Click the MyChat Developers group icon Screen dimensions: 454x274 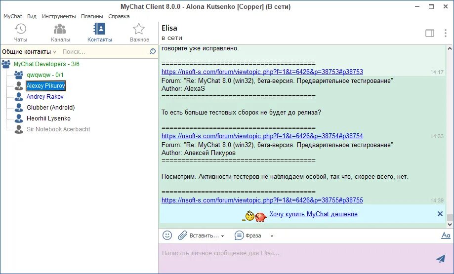point(6,64)
